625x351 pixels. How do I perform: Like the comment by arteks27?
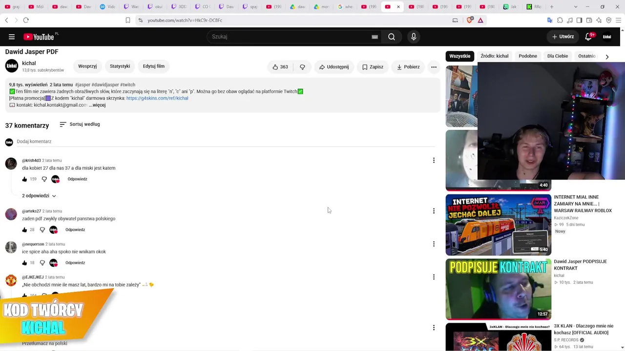(24, 230)
